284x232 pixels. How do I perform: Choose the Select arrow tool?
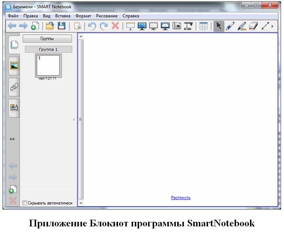(x=219, y=26)
